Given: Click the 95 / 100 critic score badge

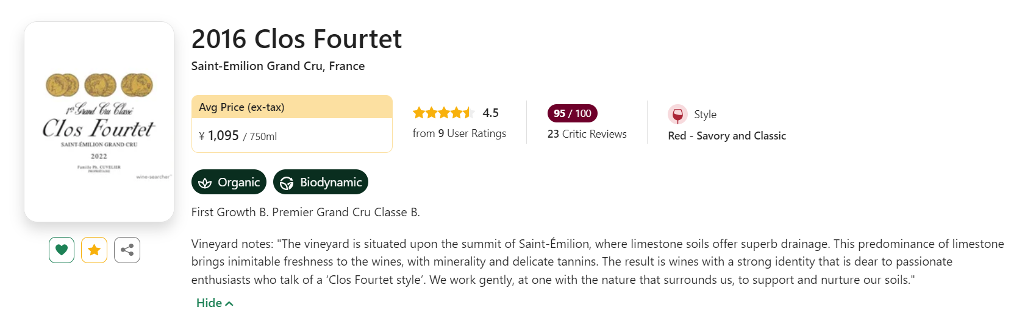Looking at the screenshot, I should pos(572,113).
